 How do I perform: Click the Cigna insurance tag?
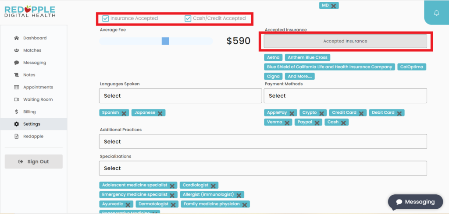click(x=273, y=76)
